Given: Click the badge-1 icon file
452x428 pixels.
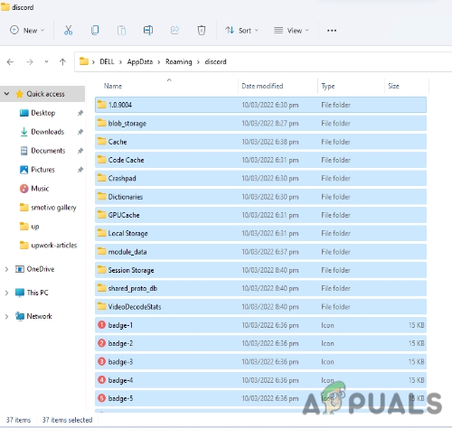Looking at the screenshot, I should pos(260,325).
